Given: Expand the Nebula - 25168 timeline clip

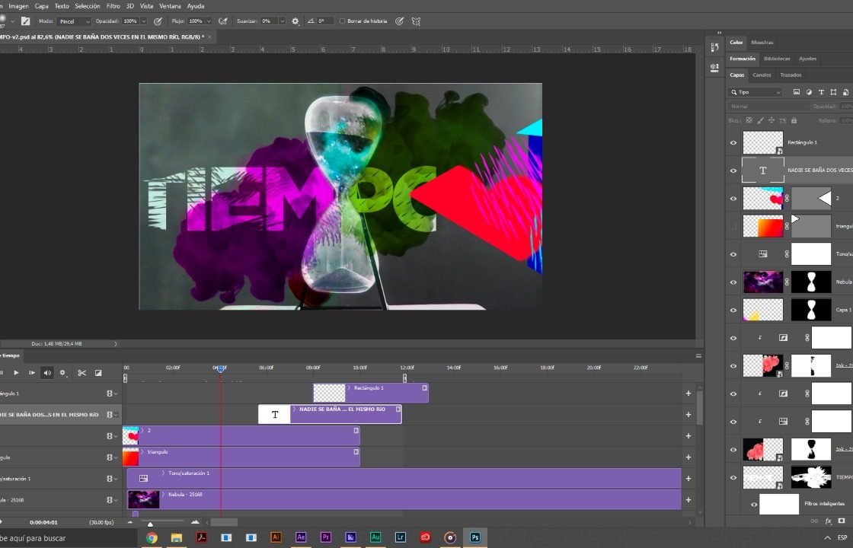Looking at the screenshot, I should point(163,495).
